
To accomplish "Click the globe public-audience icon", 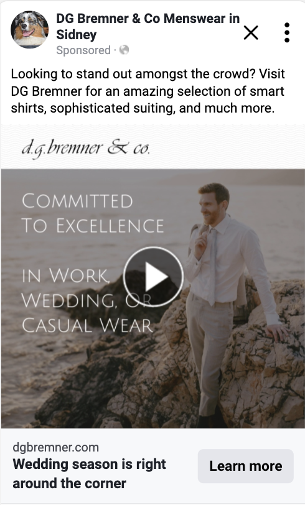I will (x=124, y=50).
